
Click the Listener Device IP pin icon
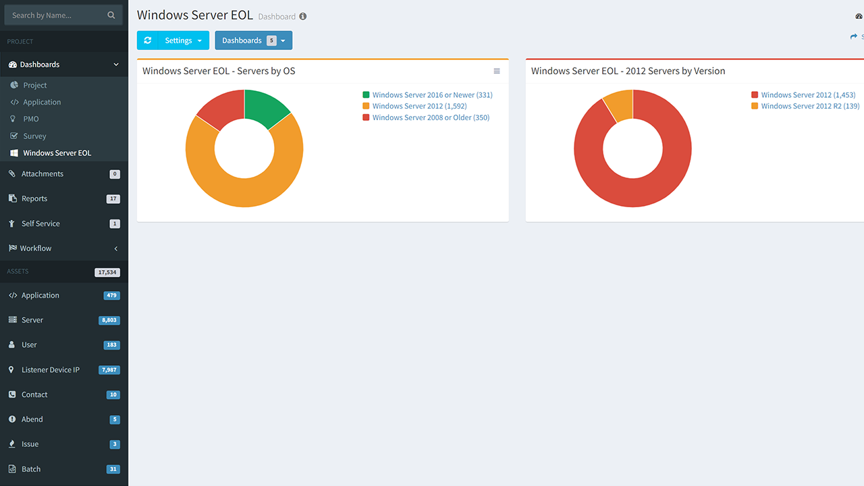[12, 370]
